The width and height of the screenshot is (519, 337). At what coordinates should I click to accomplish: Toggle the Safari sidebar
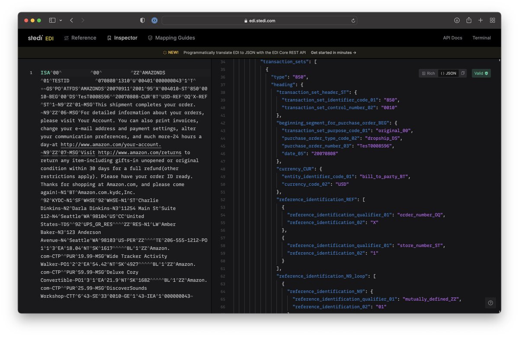coord(52,20)
